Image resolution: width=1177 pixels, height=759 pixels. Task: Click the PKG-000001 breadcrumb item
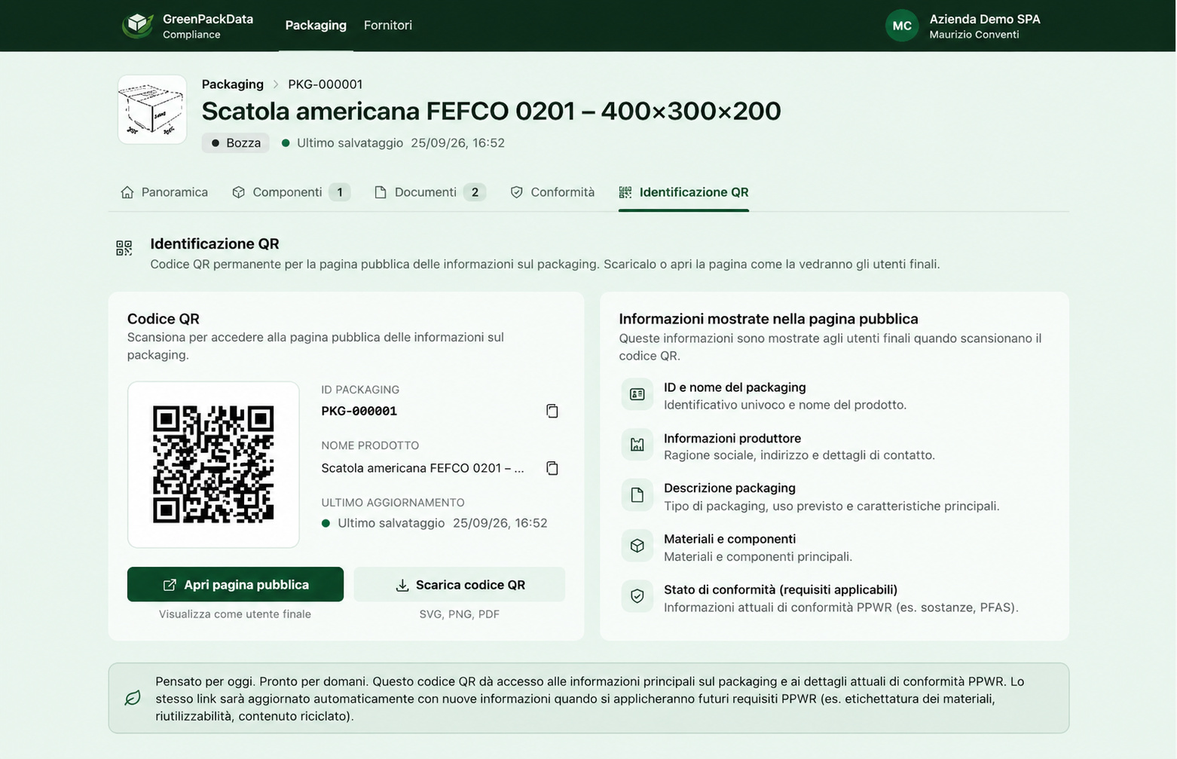326,84
